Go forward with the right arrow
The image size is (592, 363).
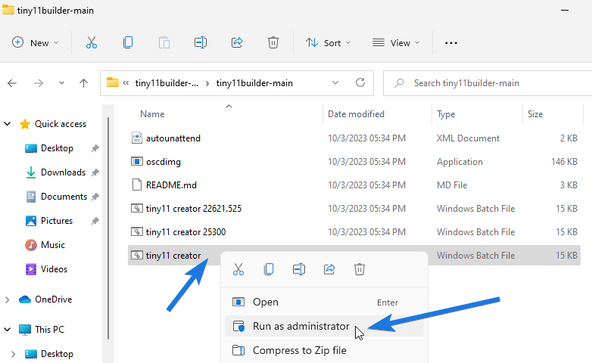(39, 83)
